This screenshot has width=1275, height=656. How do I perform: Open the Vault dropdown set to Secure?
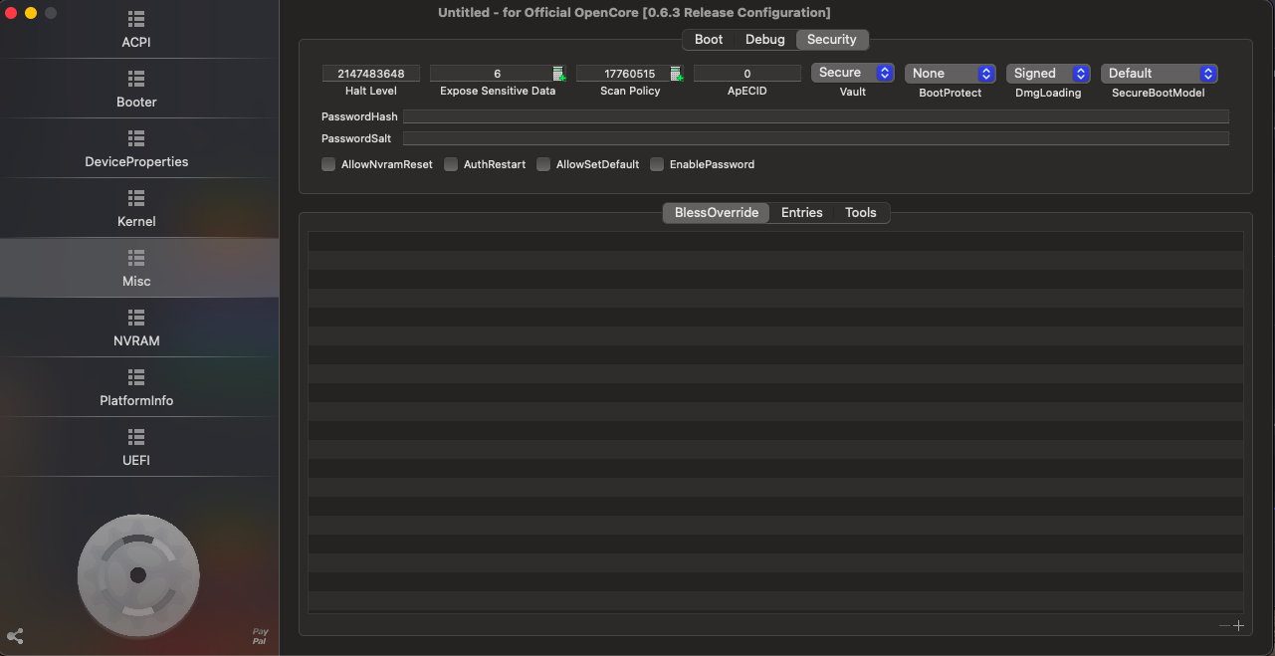[x=853, y=73]
